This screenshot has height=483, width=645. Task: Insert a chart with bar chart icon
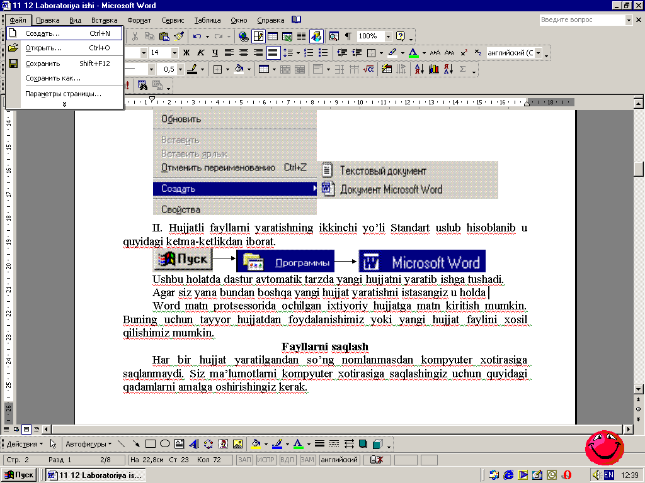pos(433,69)
